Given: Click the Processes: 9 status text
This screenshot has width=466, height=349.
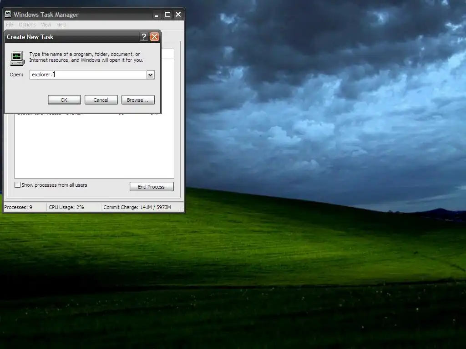Looking at the screenshot, I should coord(18,207).
